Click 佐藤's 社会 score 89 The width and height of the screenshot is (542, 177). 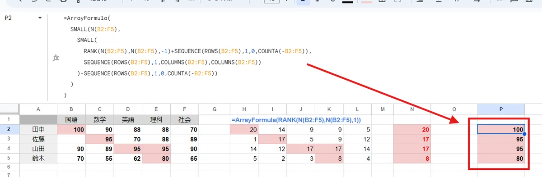[x=184, y=139]
